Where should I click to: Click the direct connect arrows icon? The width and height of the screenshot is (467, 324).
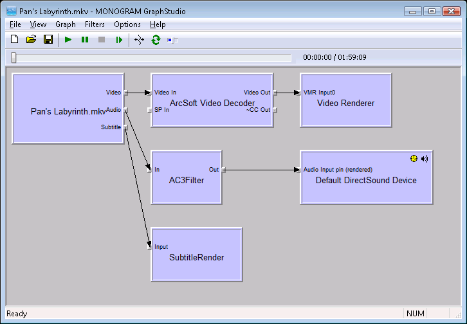pyautogui.click(x=139, y=40)
